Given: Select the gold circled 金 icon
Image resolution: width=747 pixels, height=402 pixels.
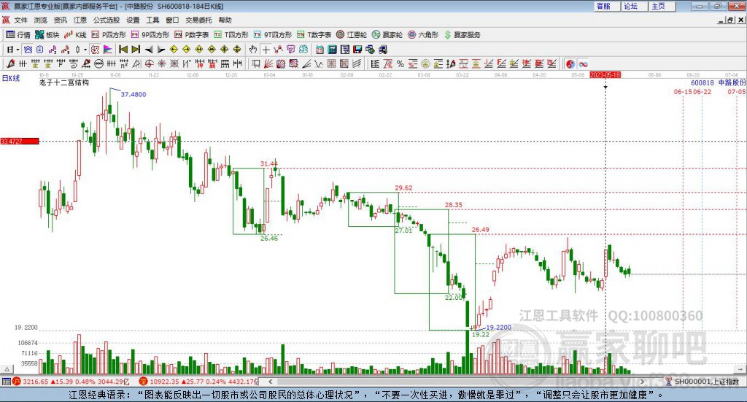Looking at the screenshot, I should pos(425,63).
